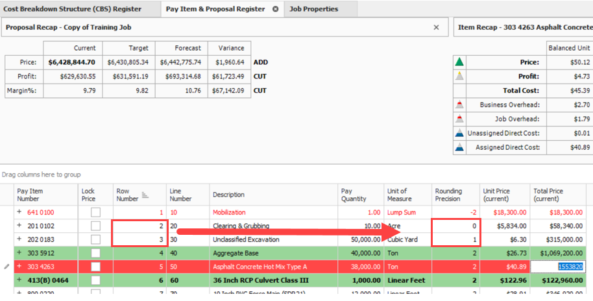
Task: Click the green Price triangle icon
Action: click(x=459, y=62)
